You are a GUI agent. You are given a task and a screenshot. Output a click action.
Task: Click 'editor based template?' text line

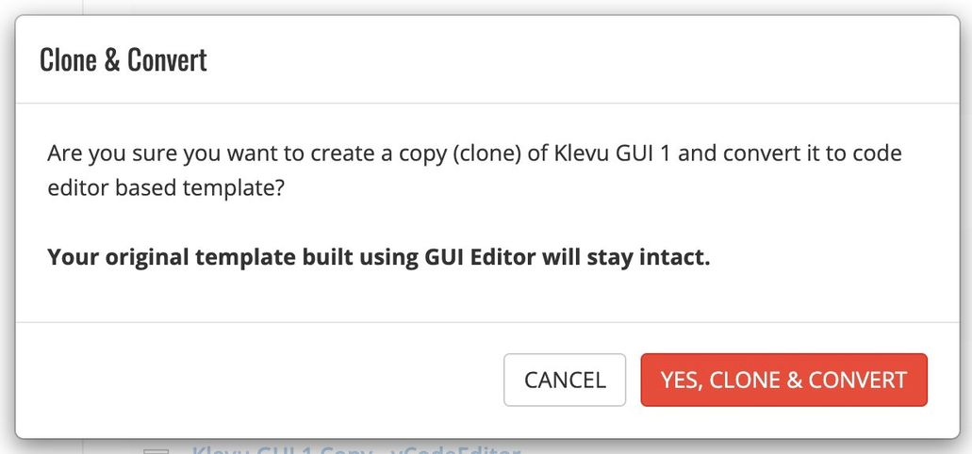point(166,188)
